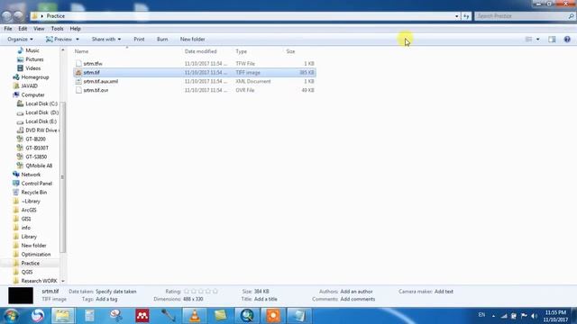
Task: Open the magnifier globe taskbar icon
Action: click(x=247, y=316)
